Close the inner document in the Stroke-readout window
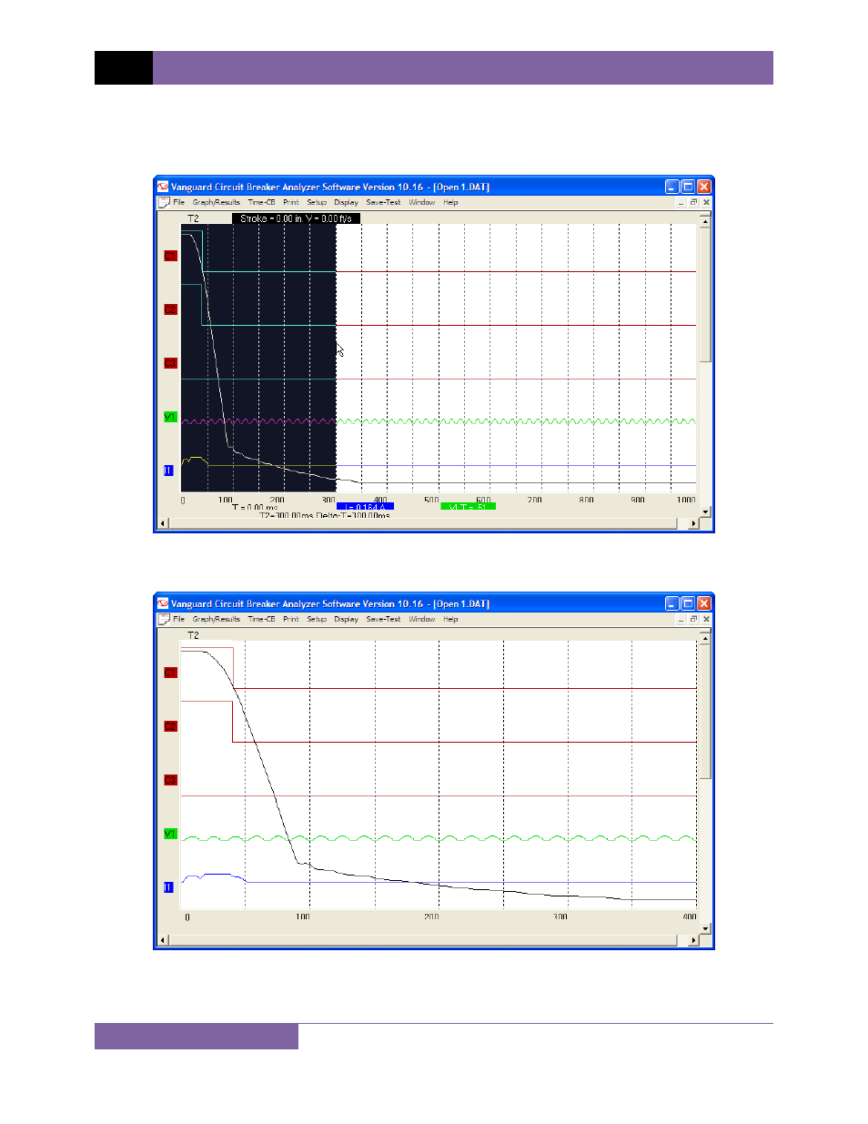 706,202
